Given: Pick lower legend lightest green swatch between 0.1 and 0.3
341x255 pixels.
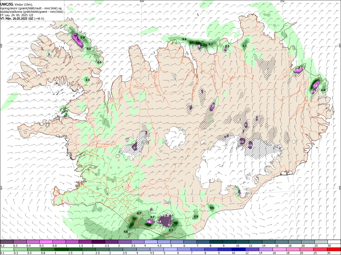Looking at the screenshot, I should [x=7, y=249].
